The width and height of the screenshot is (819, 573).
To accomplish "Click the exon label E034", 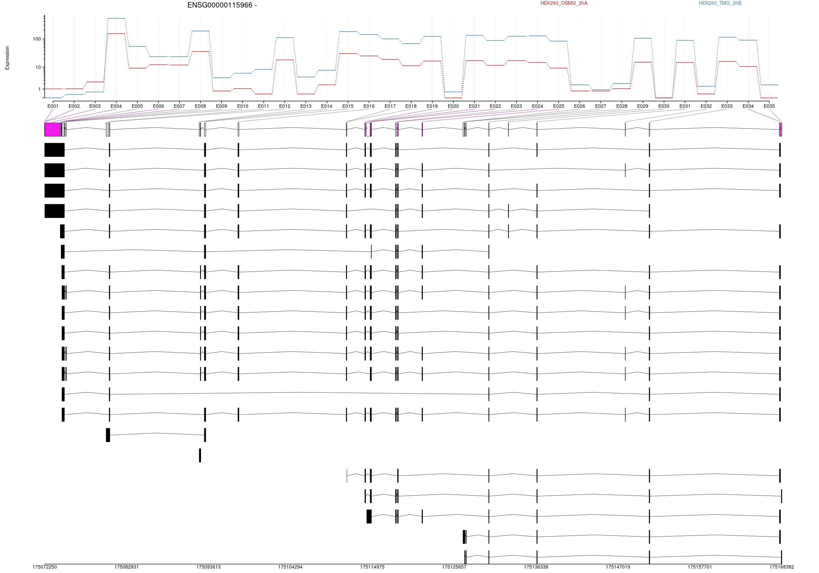I will click(748, 106).
